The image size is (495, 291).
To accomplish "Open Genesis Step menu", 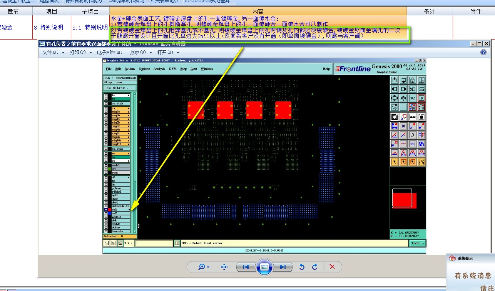I will (184, 69).
